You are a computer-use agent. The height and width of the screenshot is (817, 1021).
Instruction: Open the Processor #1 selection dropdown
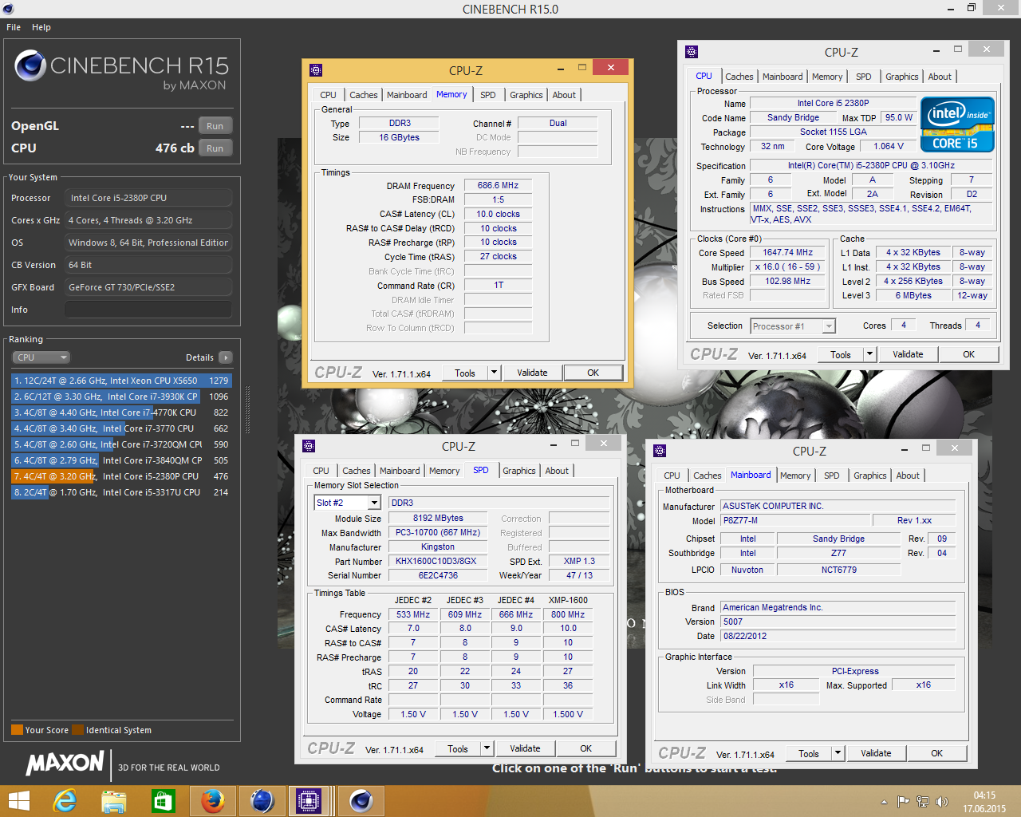click(792, 326)
